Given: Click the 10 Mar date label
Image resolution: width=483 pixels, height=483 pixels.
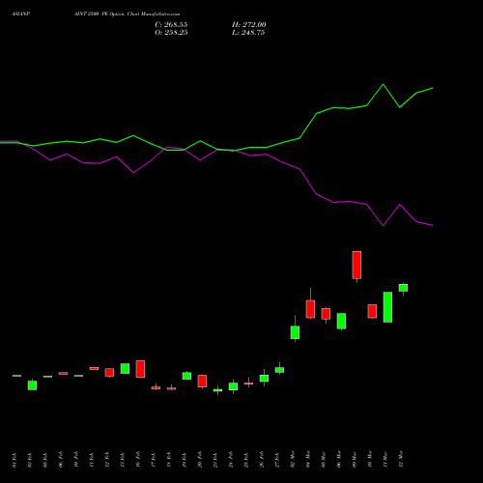Looking at the screenshot, I should [x=370, y=459].
